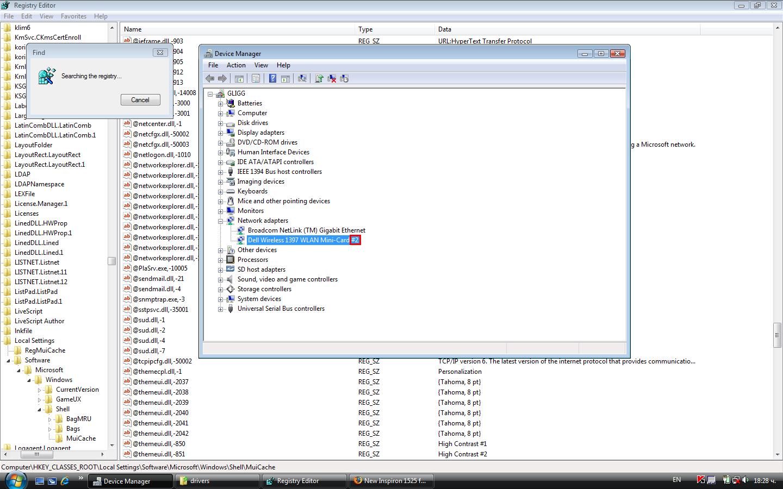The height and width of the screenshot is (489, 783).
Task: Expand the Disk drives node
Action: 221,123
